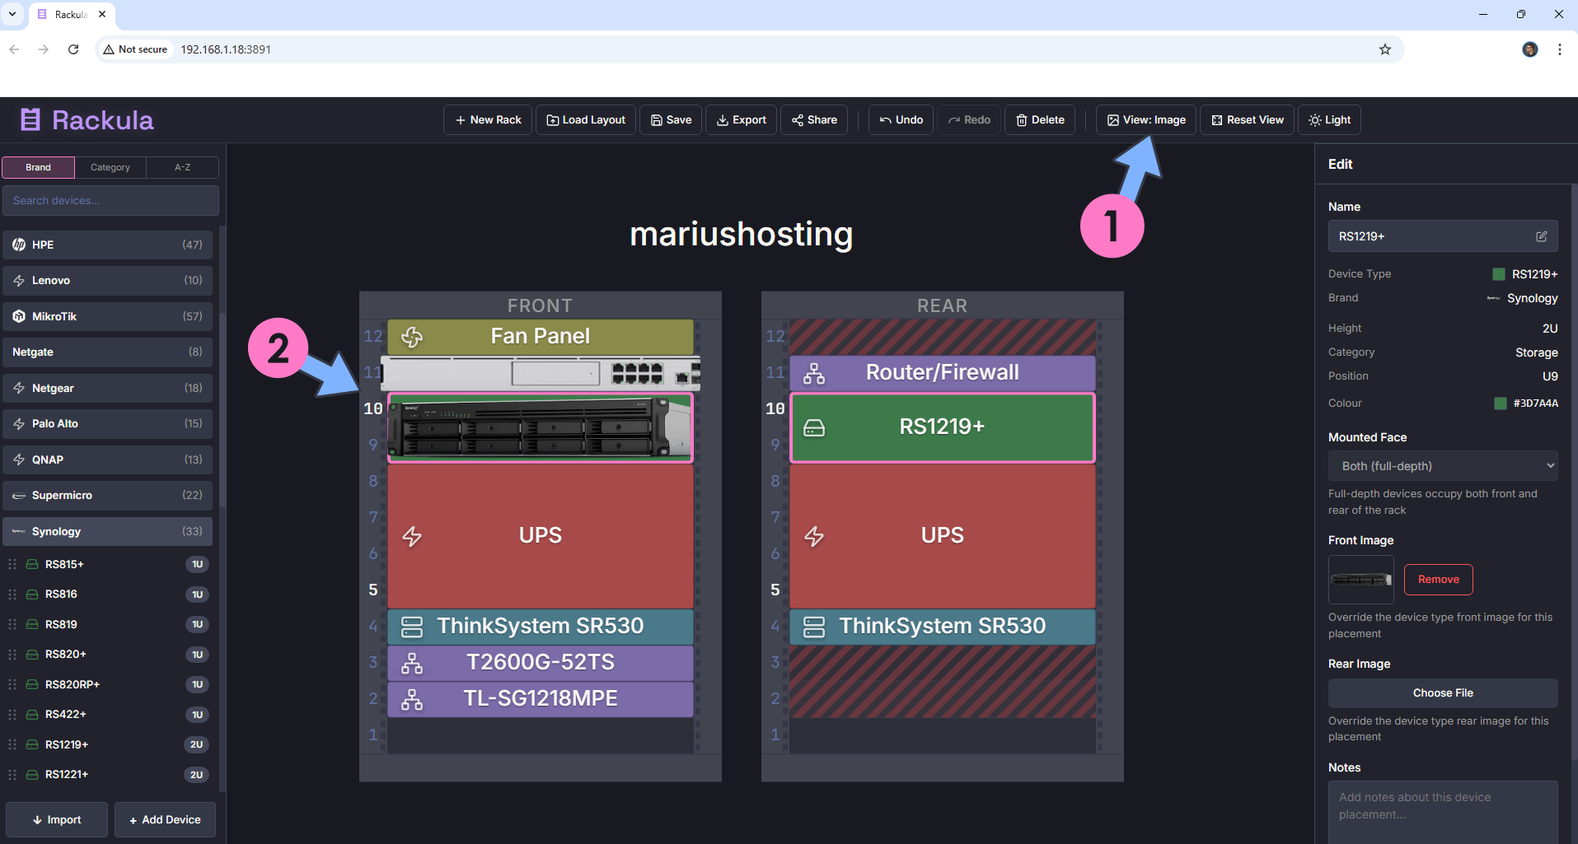Expand the MikroTik brand group
The image size is (1578, 844).
point(107,316)
